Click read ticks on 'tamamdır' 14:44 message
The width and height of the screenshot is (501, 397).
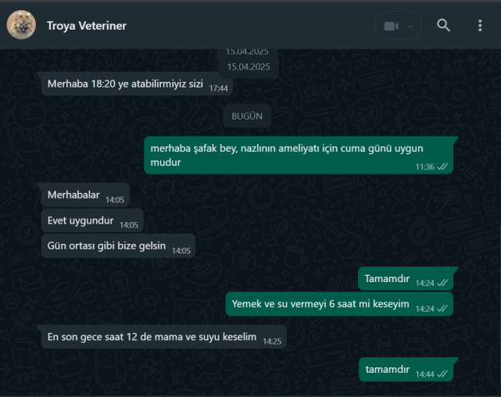coord(442,374)
